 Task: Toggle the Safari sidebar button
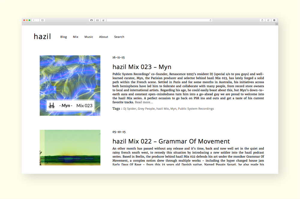pyautogui.click(x=42, y=20)
